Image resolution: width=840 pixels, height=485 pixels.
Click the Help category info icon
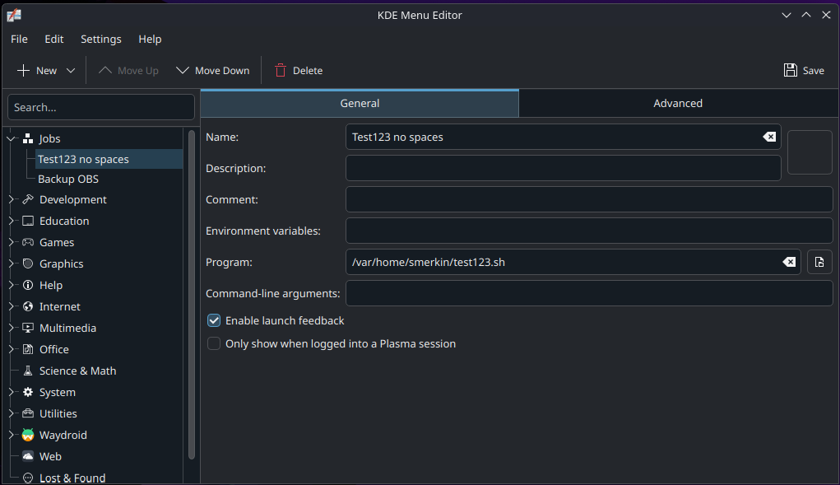click(27, 285)
